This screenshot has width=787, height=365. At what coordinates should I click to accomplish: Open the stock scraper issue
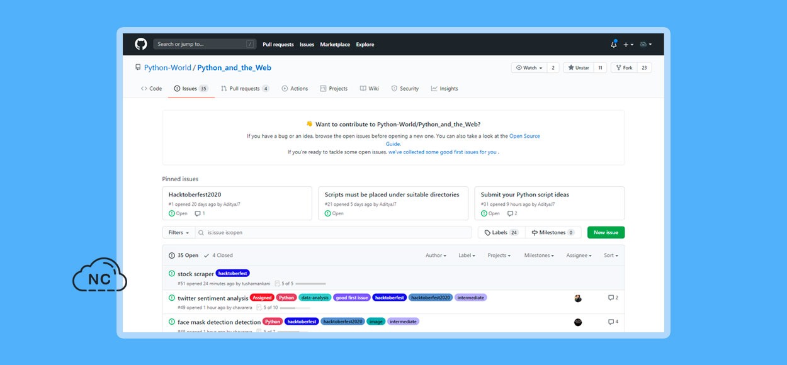click(x=196, y=274)
